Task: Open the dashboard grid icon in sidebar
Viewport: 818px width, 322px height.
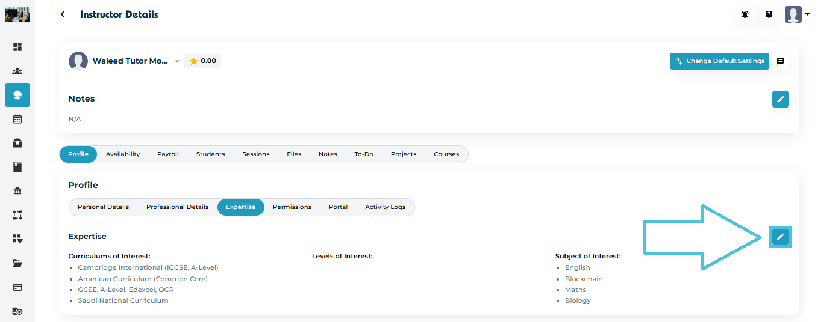Action: 17,47
